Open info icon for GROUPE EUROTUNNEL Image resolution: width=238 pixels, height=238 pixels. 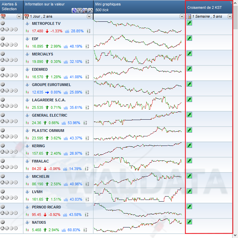coord(27,85)
